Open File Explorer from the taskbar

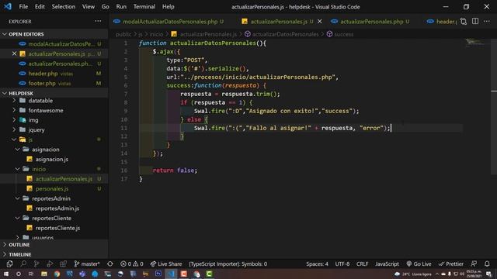point(44,274)
